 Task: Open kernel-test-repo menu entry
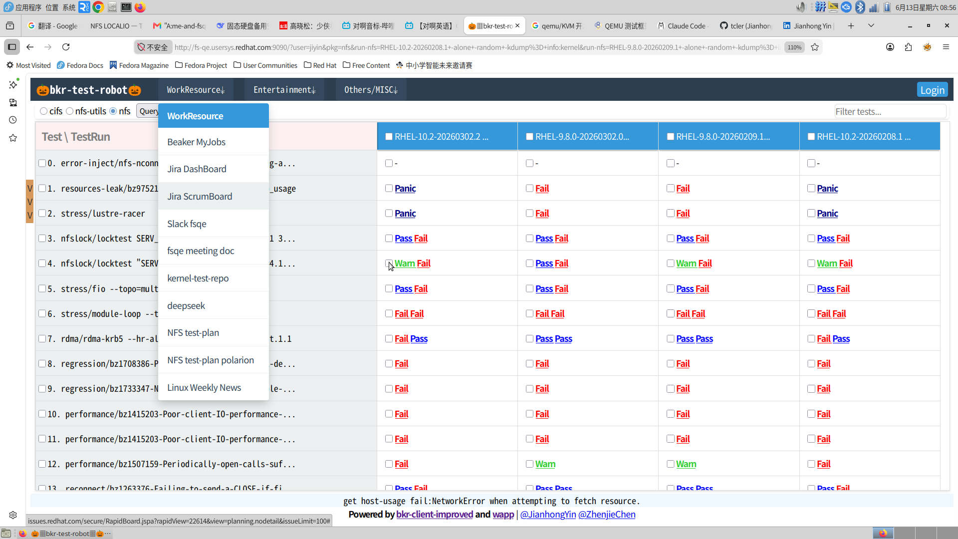click(x=214, y=278)
